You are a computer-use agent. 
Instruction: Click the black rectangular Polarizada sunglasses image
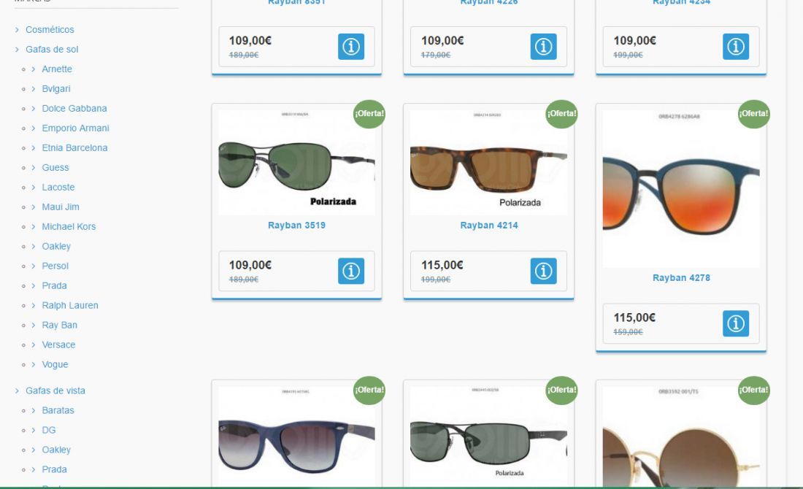[488, 436]
